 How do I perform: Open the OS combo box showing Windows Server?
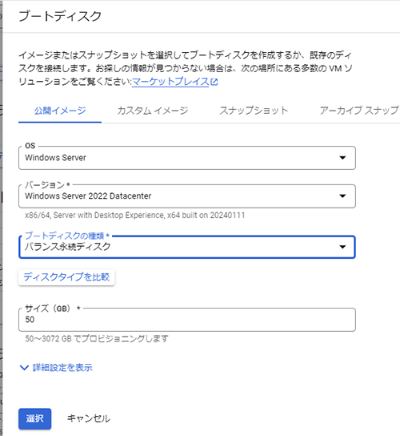tap(187, 158)
